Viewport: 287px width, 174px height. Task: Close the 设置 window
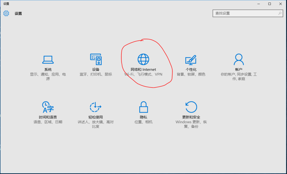coord(281,4)
